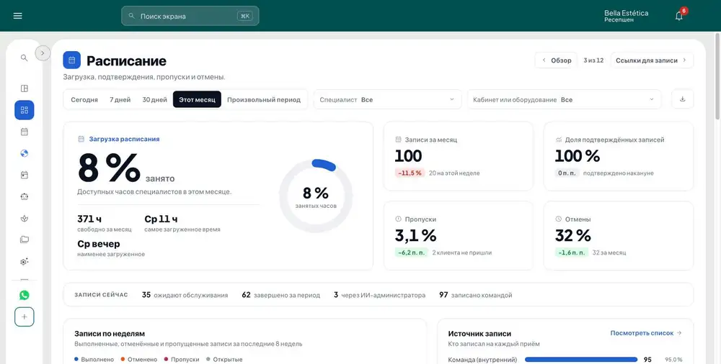Image resolution: width=721 pixels, height=364 pixels.
Task: Click 3 через ИИ-администратора stat
Action: pos(380,295)
